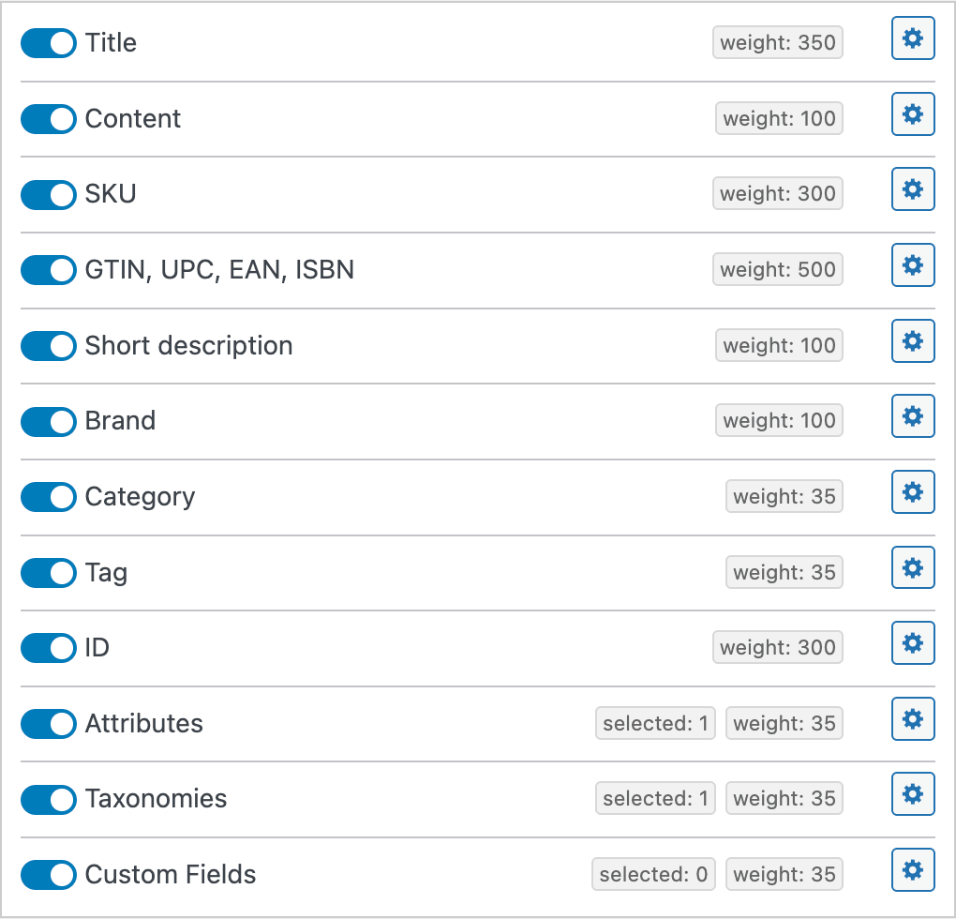
Task: Open settings gear for Content field
Action: tap(913, 113)
